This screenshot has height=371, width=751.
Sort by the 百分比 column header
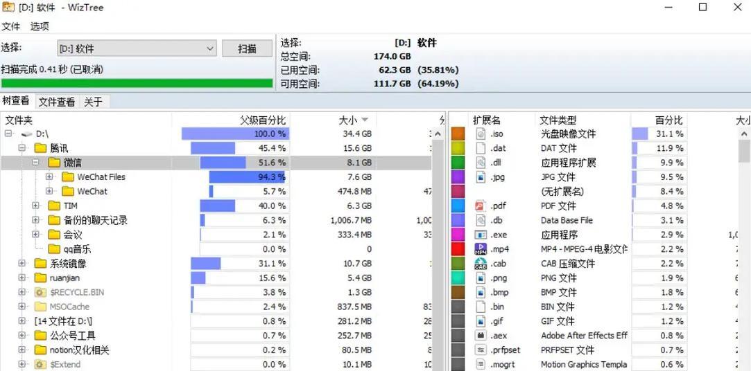point(659,120)
